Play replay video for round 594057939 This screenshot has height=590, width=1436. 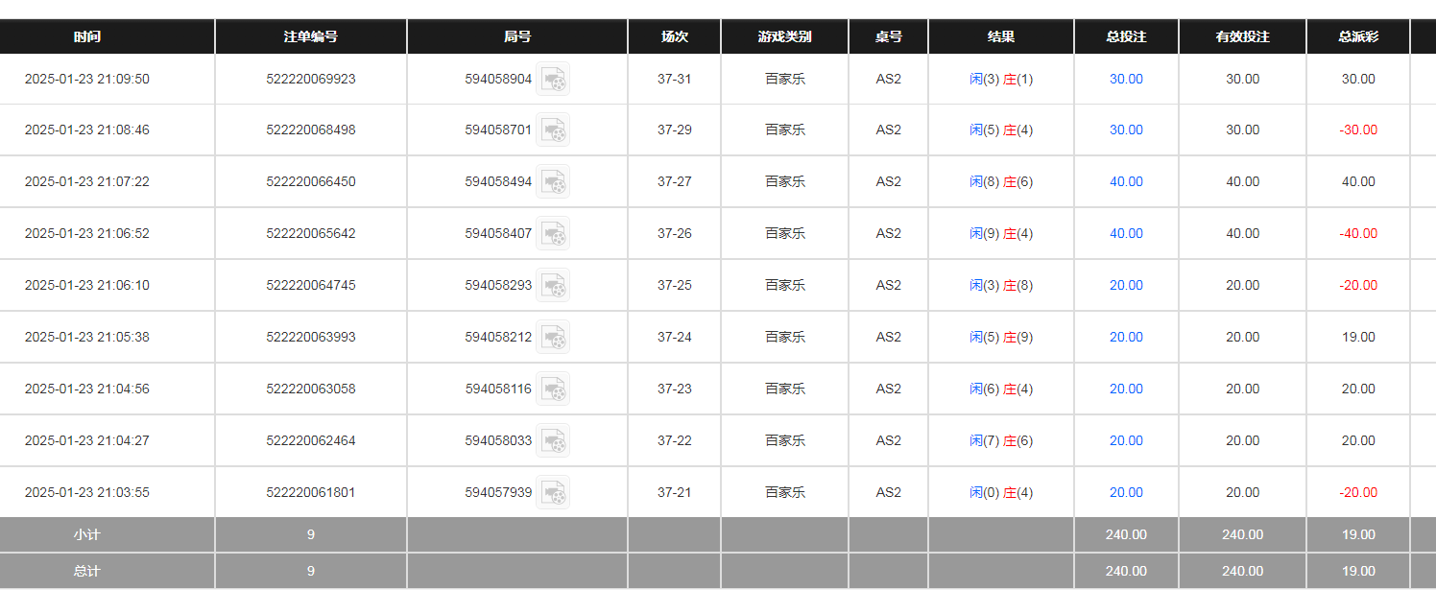(553, 493)
